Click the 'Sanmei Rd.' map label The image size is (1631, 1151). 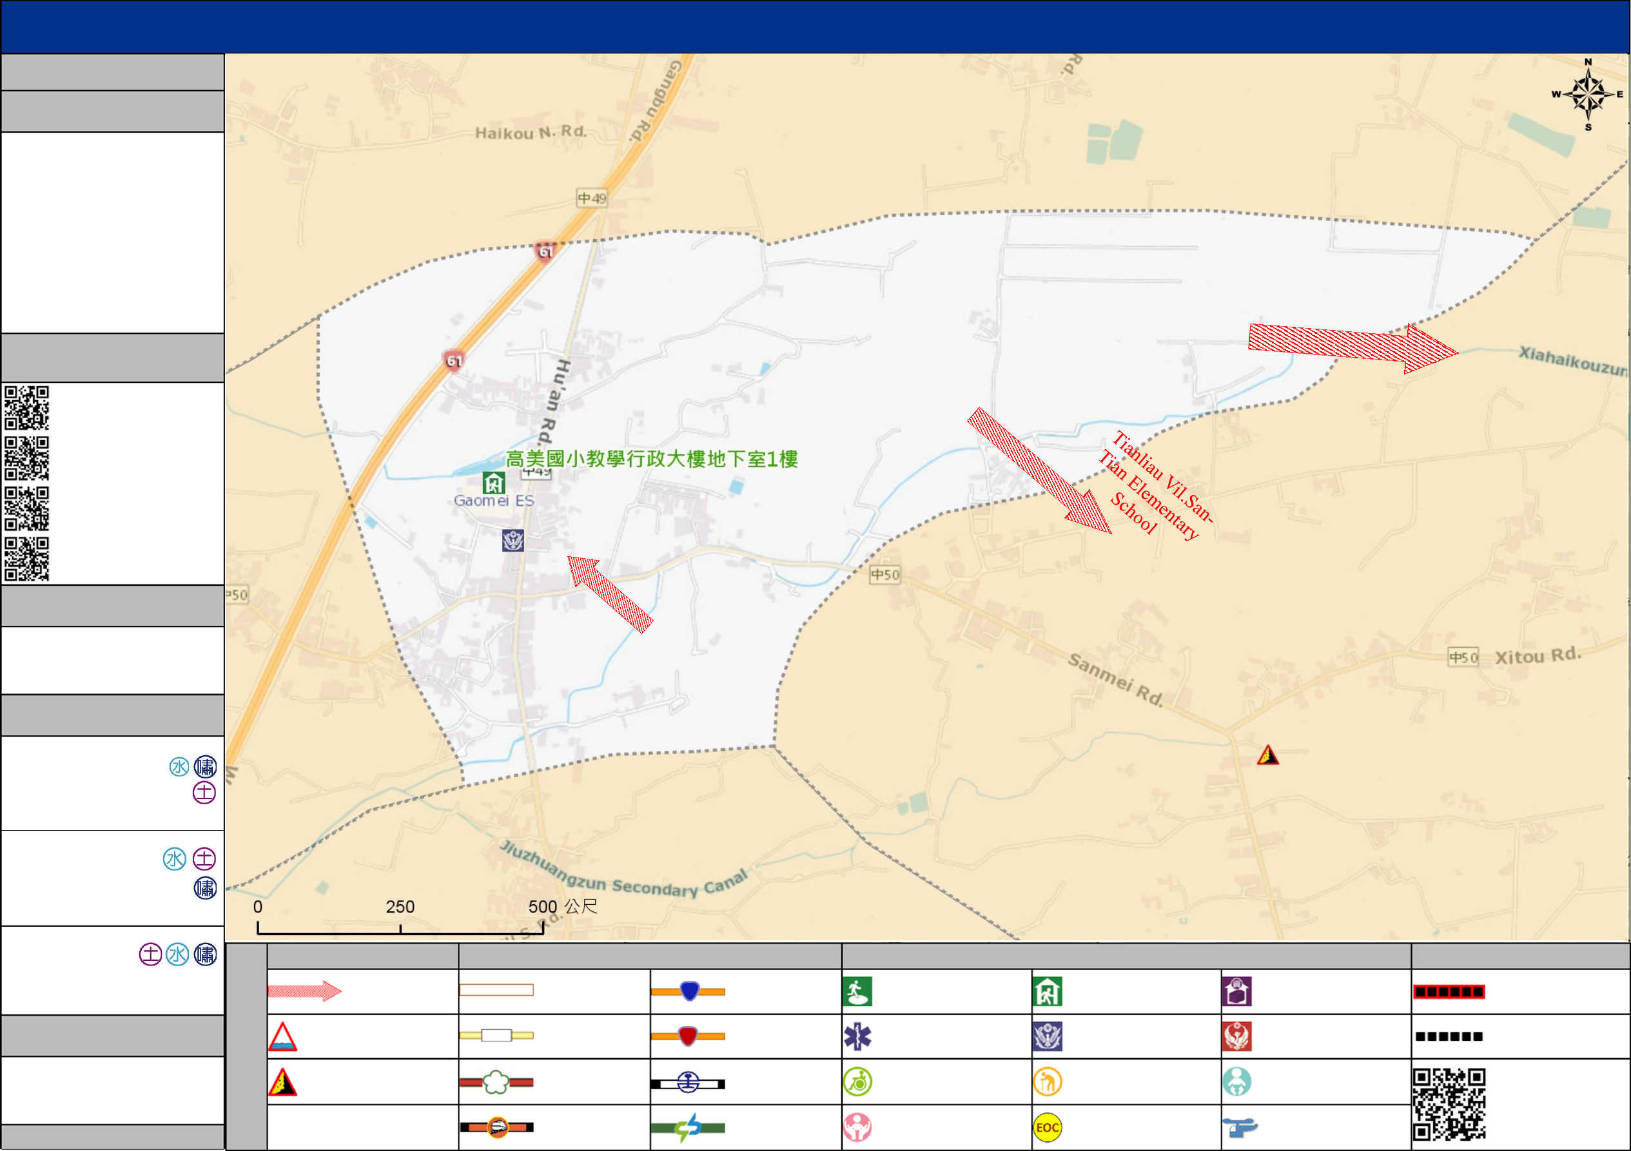[x=1116, y=681]
